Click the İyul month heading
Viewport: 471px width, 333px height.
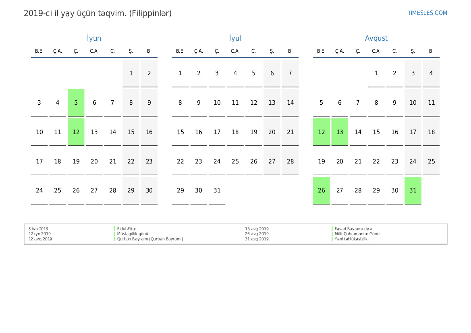click(x=235, y=38)
